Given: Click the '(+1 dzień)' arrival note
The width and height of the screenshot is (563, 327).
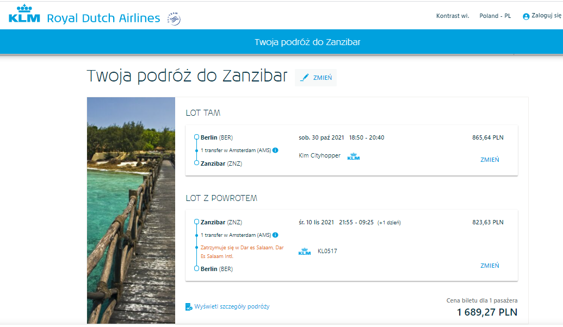Looking at the screenshot, I should click(x=389, y=222).
